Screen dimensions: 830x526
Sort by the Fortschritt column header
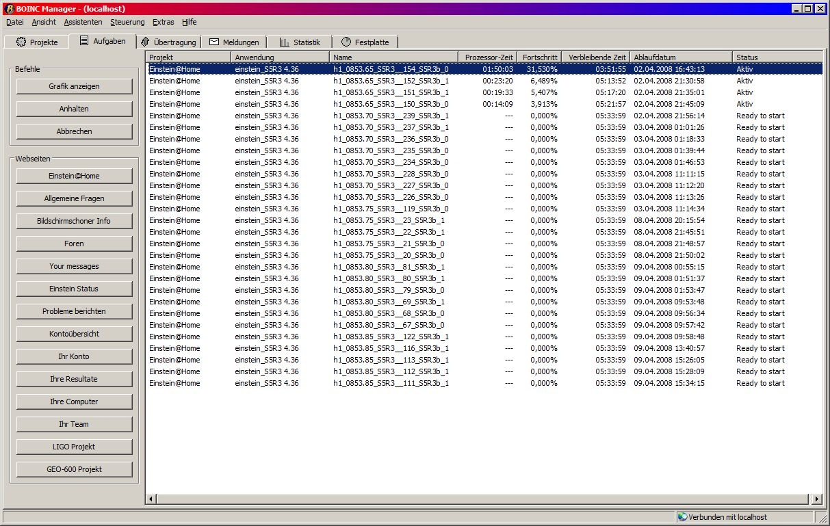click(539, 57)
